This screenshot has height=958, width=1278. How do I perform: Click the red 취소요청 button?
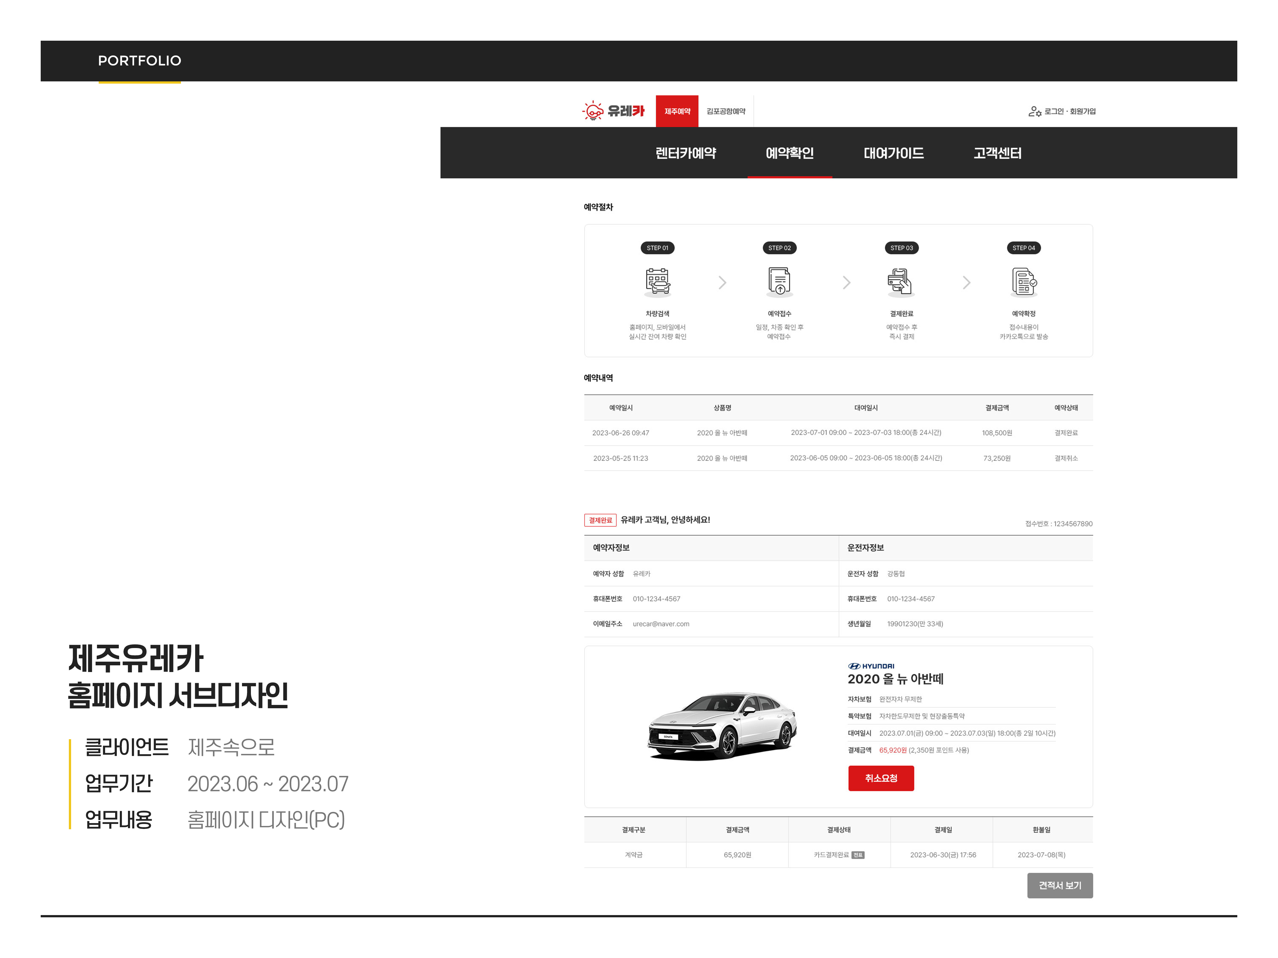881,778
